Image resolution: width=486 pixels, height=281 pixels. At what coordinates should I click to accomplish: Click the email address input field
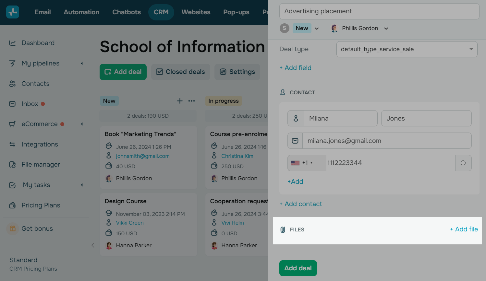coord(387,141)
